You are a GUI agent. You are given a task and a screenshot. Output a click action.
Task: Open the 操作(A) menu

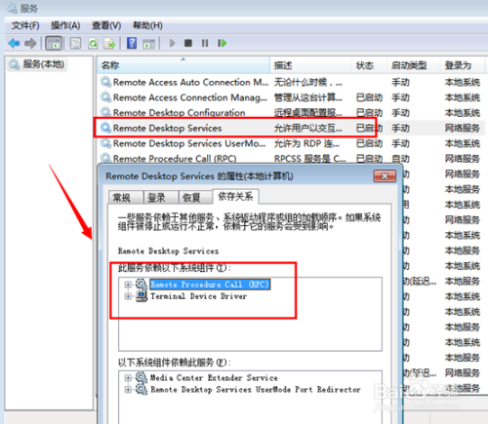coord(65,25)
